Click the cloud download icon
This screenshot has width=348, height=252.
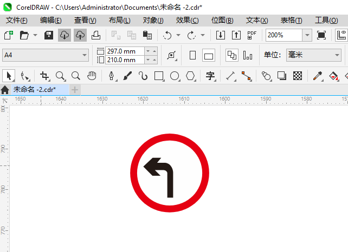[65, 35]
